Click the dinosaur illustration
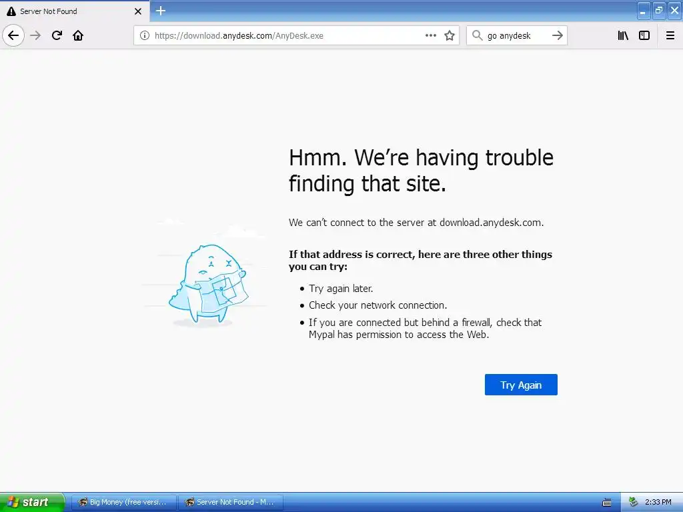 tap(208, 284)
